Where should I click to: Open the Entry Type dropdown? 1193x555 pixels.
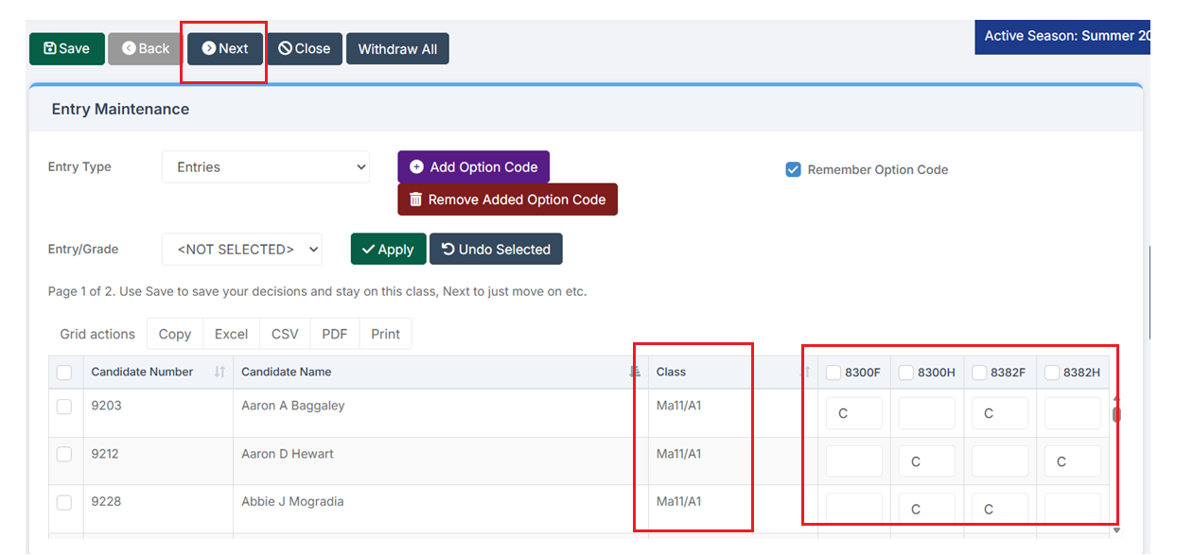coord(266,167)
